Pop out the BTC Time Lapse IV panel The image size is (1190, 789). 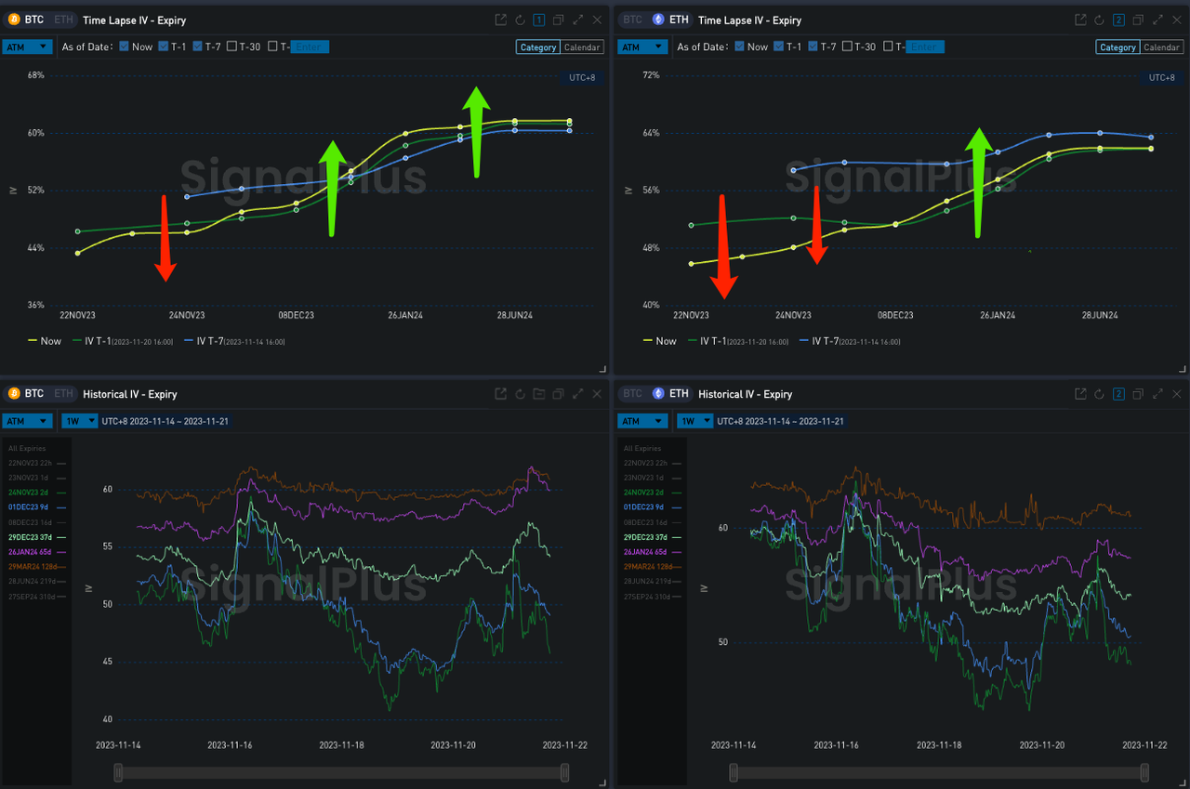point(500,20)
